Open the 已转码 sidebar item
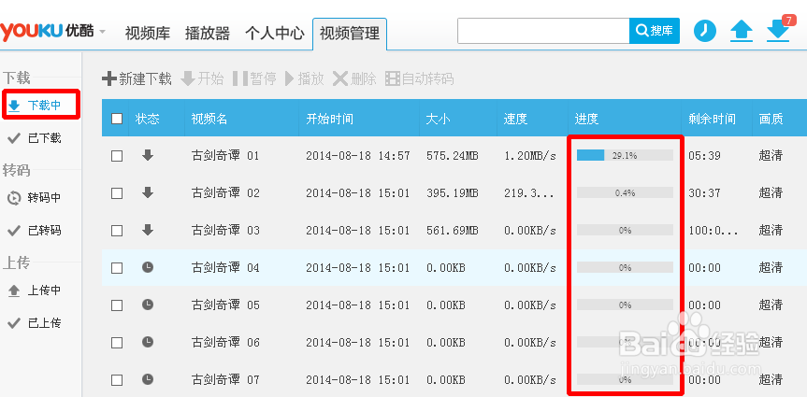 click(x=35, y=231)
